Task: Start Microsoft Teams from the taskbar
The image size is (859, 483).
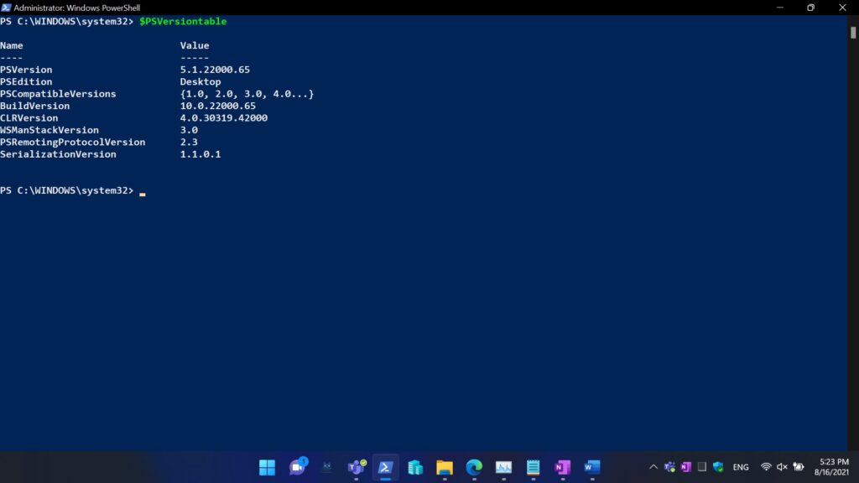Action: click(355, 467)
